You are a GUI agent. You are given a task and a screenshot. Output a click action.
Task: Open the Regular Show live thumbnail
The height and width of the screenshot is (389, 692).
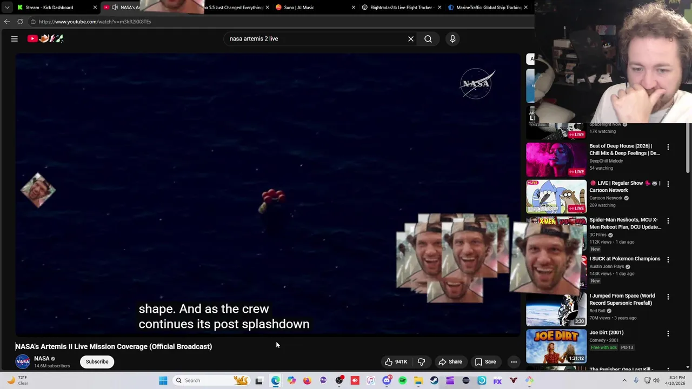click(x=556, y=197)
